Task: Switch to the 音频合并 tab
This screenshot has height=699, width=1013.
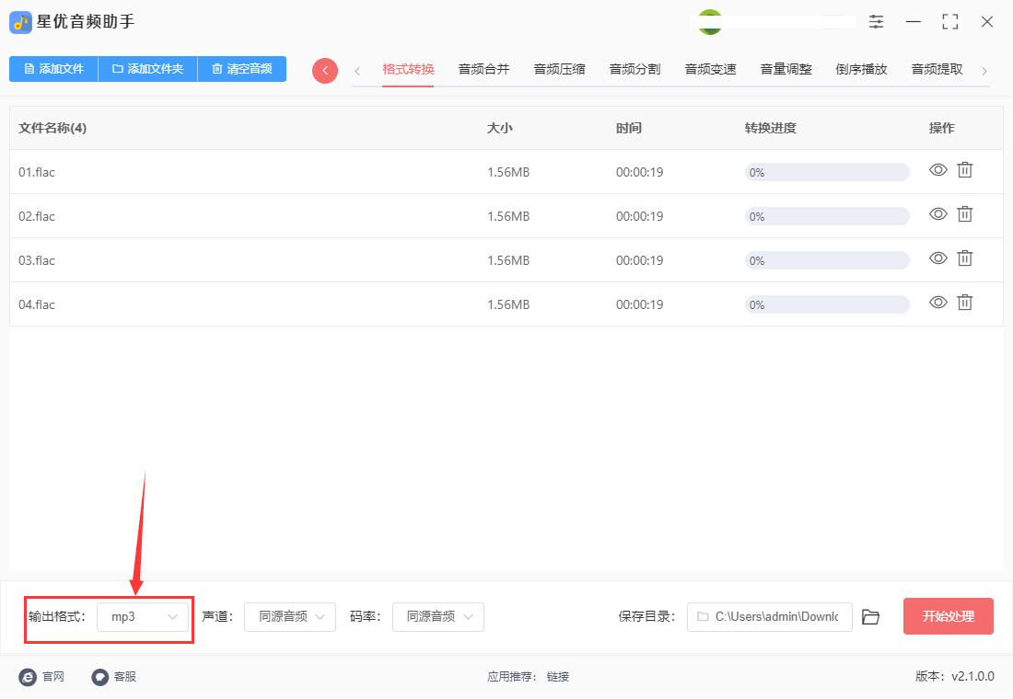Action: pyautogui.click(x=483, y=69)
